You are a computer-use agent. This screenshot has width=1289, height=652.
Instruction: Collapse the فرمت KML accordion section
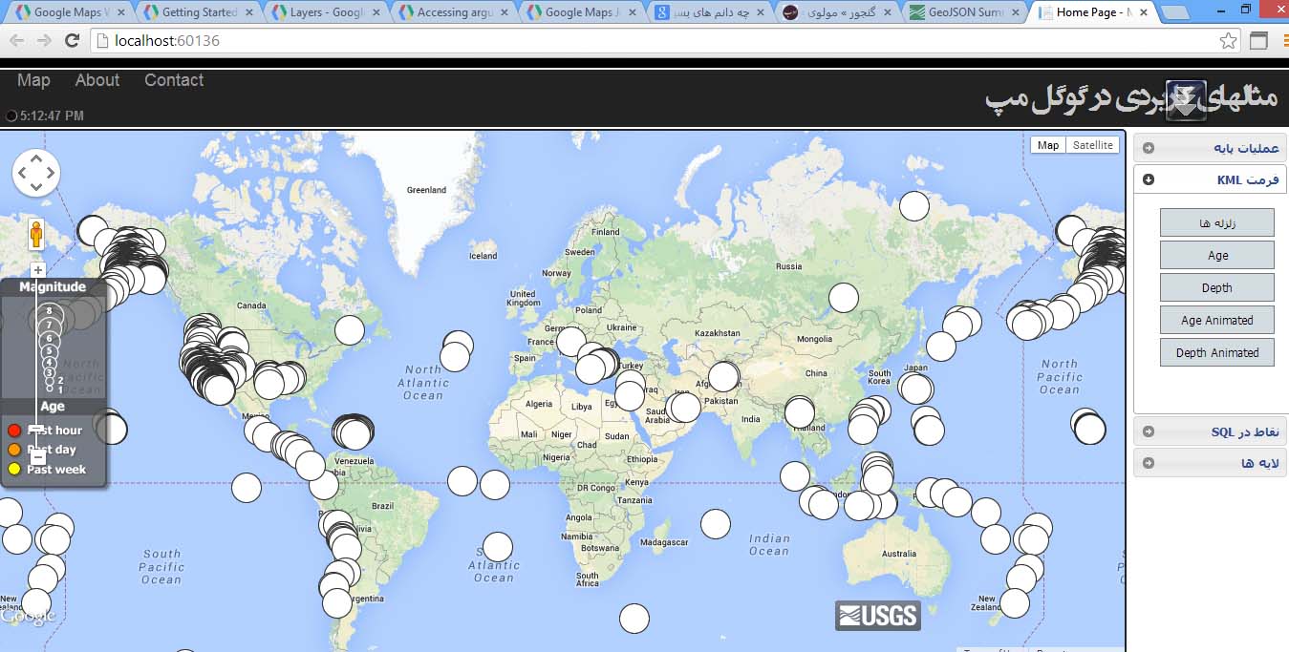(1210, 179)
